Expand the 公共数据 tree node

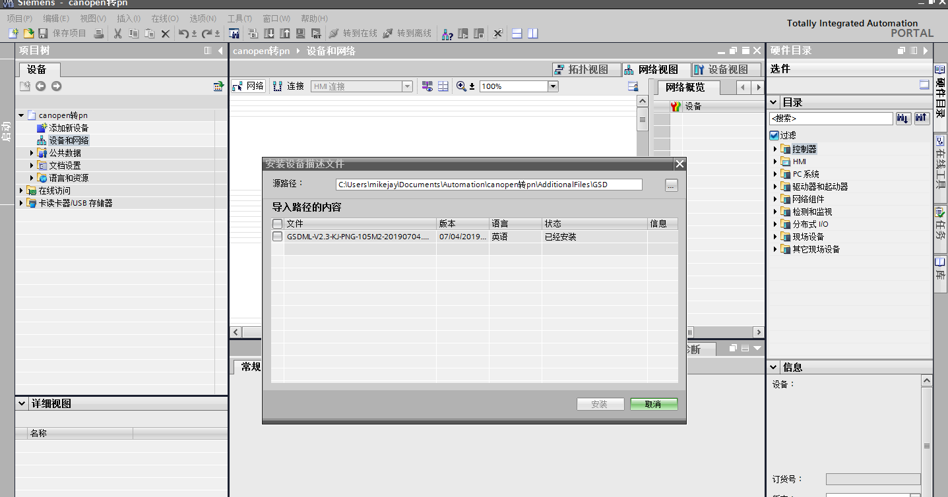[32, 153]
